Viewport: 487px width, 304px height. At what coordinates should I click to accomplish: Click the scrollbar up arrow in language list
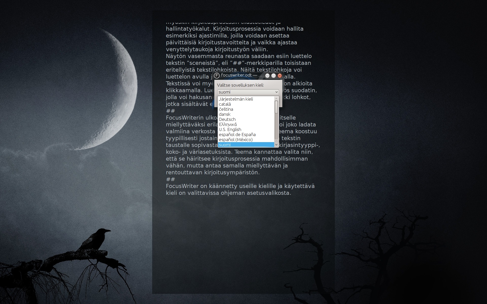pyautogui.click(x=276, y=99)
